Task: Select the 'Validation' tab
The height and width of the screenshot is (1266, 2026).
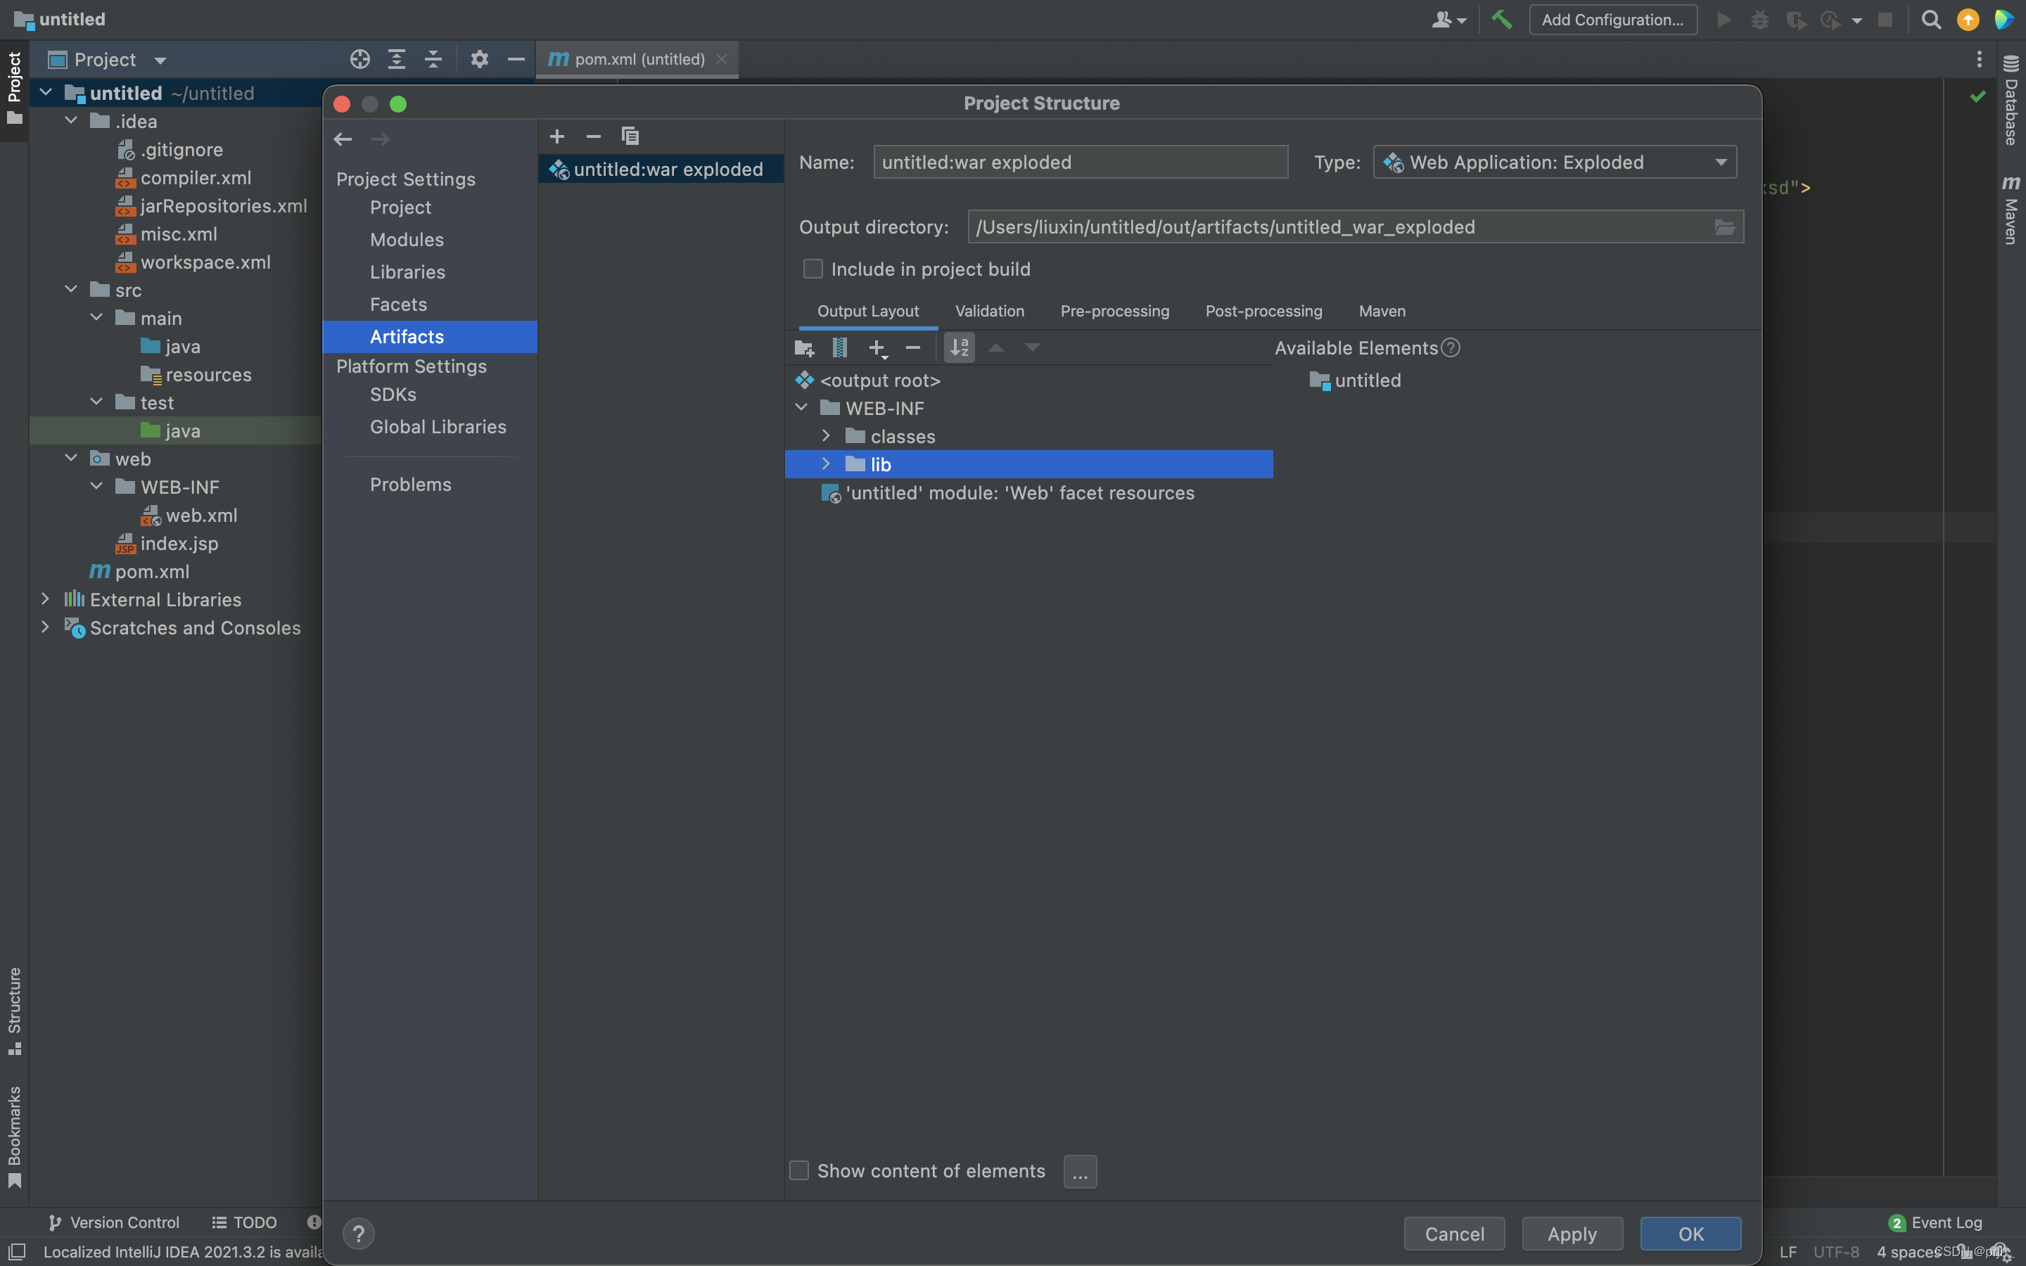Action: click(x=989, y=311)
